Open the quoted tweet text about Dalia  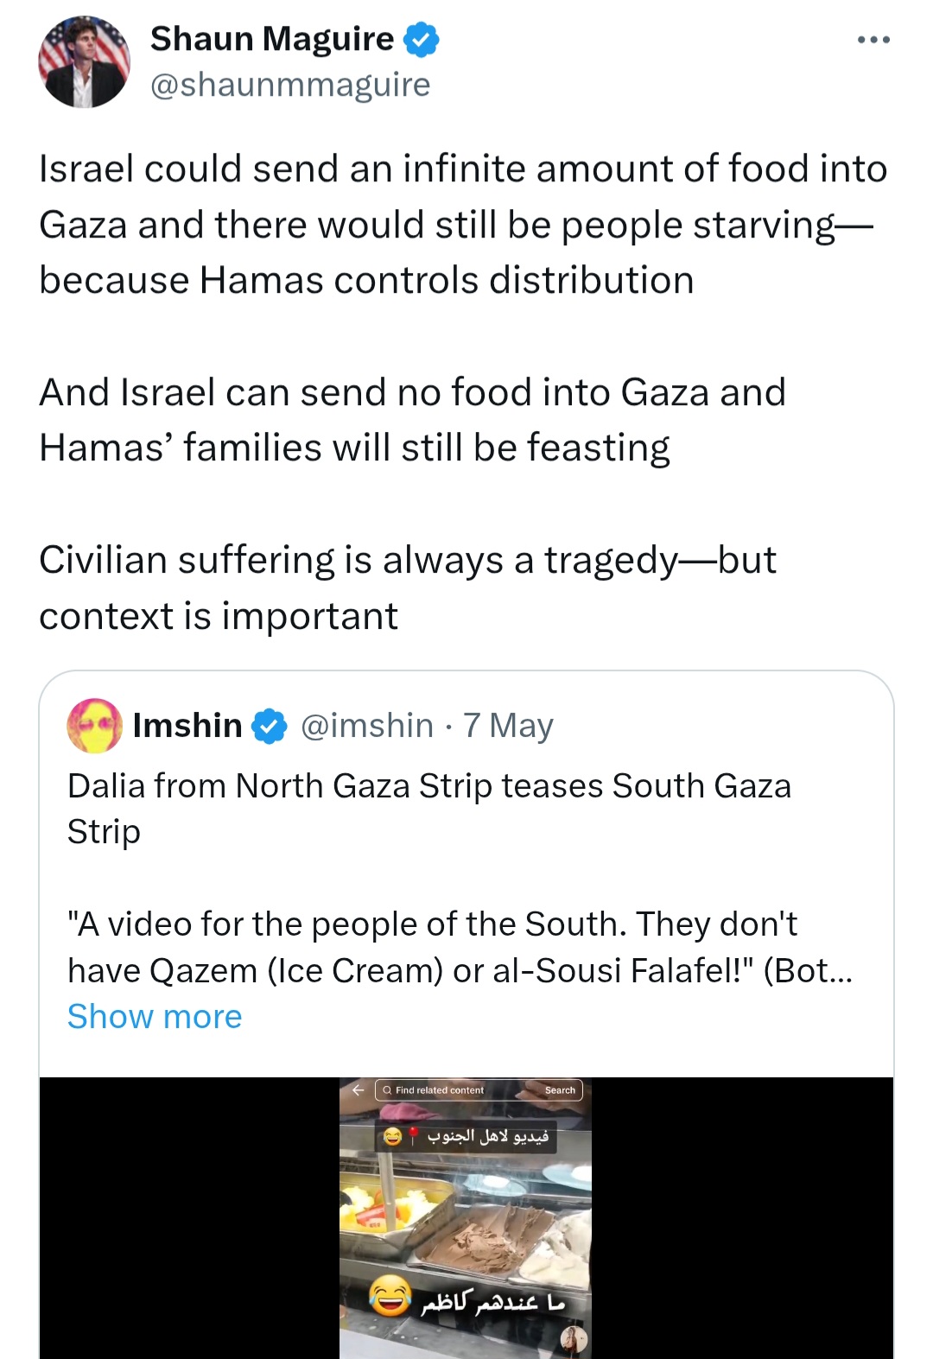pyautogui.click(x=429, y=809)
